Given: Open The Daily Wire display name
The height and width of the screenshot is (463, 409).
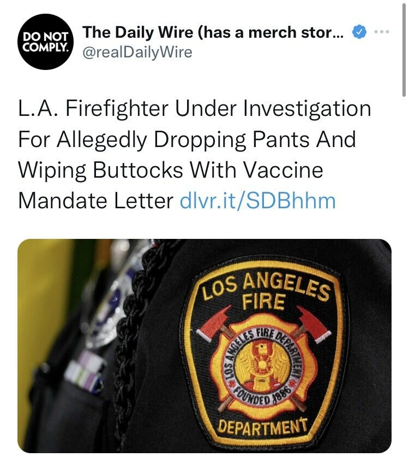Looking at the screenshot, I should pos(213,32).
